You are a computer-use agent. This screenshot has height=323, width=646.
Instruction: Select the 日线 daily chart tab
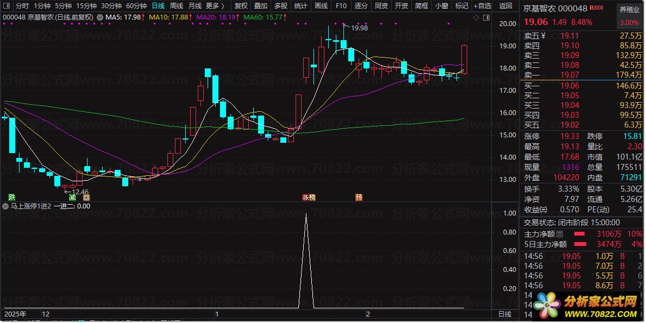[158, 6]
